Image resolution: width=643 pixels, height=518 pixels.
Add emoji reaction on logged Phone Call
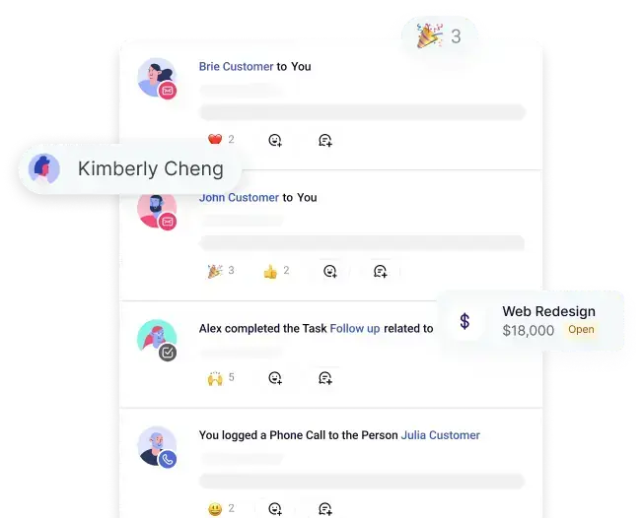coord(275,508)
